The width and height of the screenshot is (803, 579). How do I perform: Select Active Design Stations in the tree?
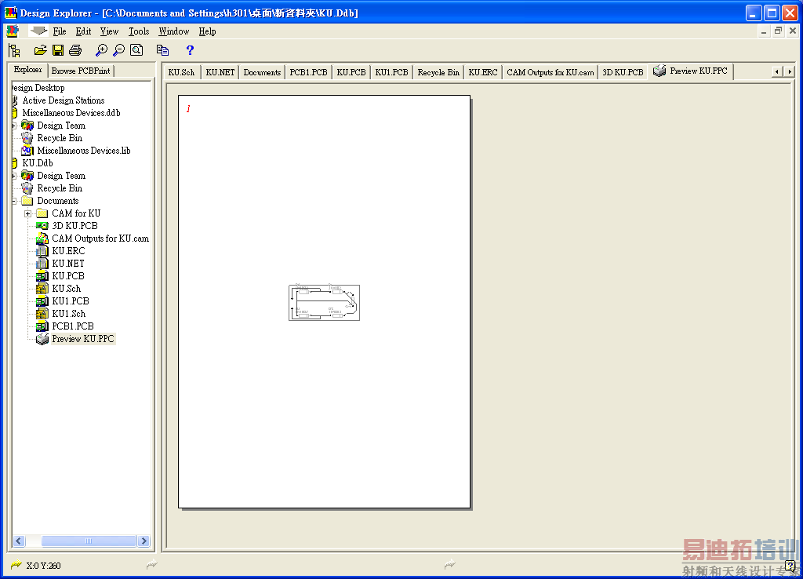64,100
